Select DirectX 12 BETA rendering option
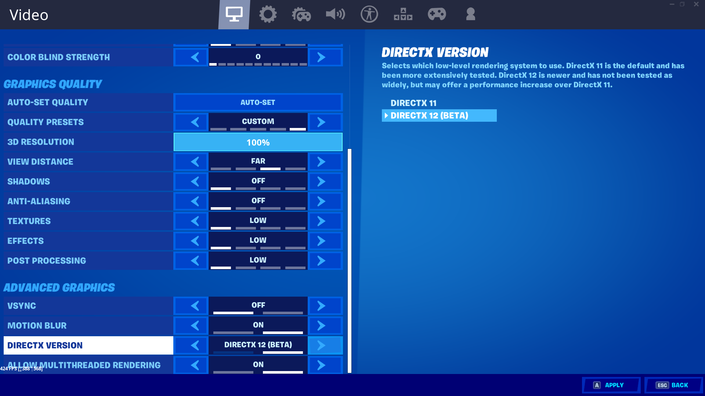 coord(439,115)
